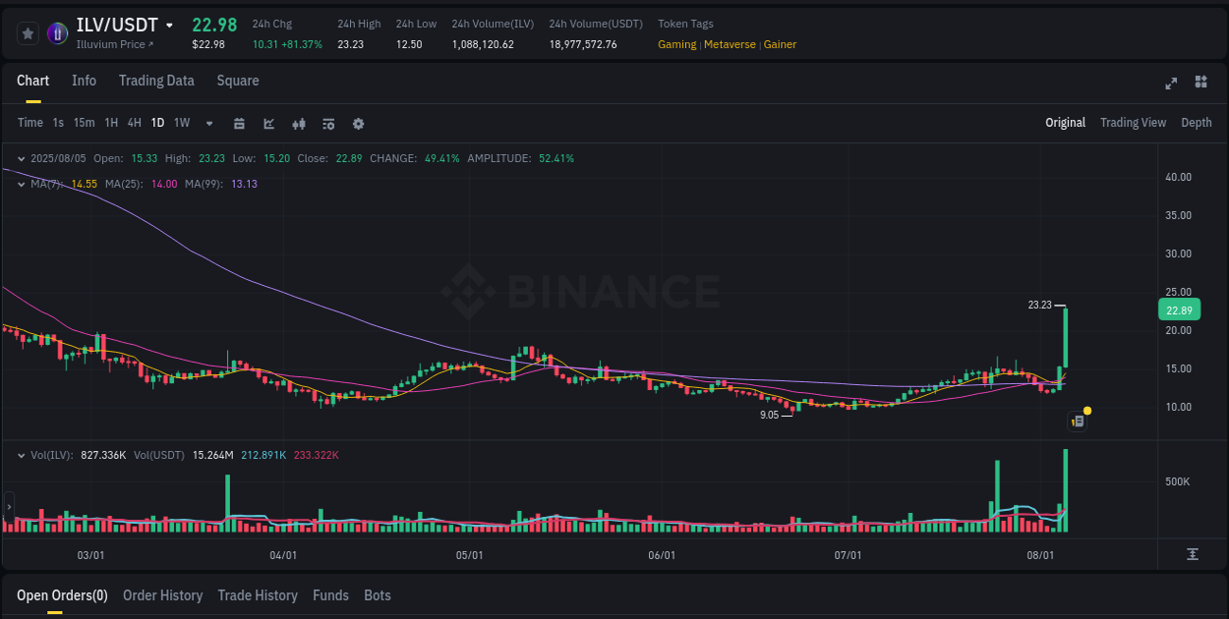Click the fullscreen expand icon above the chart
1229x619 pixels.
point(1171,84)
